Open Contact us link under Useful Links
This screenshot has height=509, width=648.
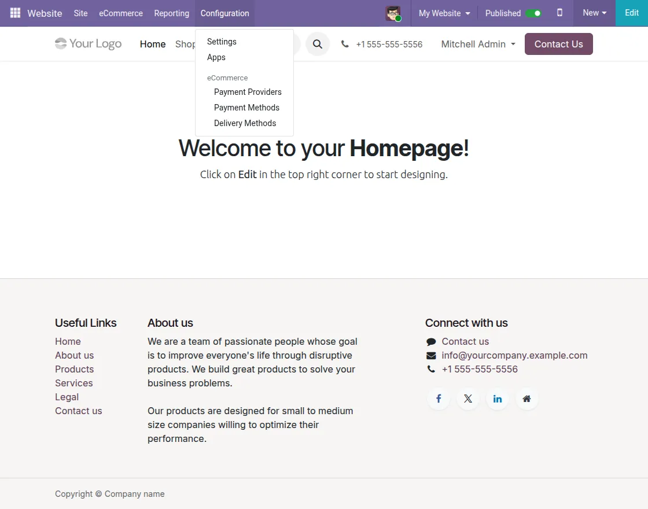tap(79, 411)
